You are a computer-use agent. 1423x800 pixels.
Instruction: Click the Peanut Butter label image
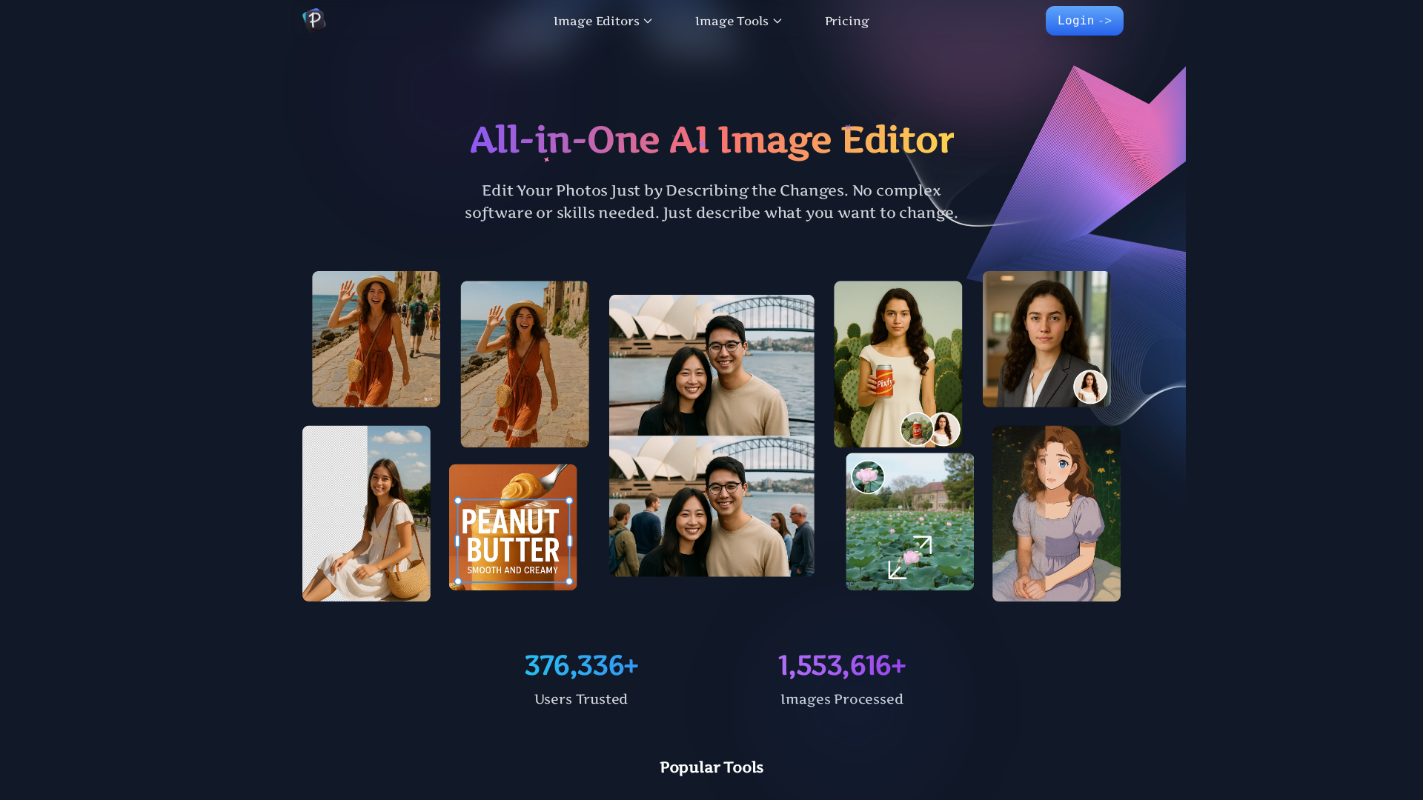click(512, 527)
